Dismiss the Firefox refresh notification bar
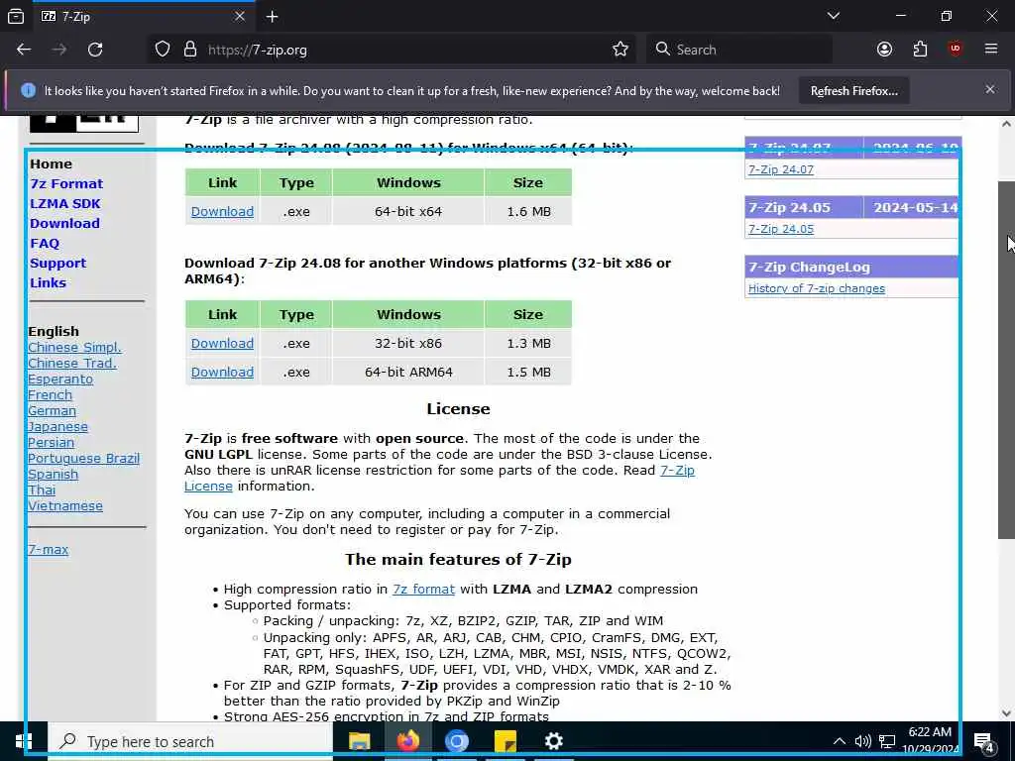This screenshot has width=1015, height=761. click(990, 90)
